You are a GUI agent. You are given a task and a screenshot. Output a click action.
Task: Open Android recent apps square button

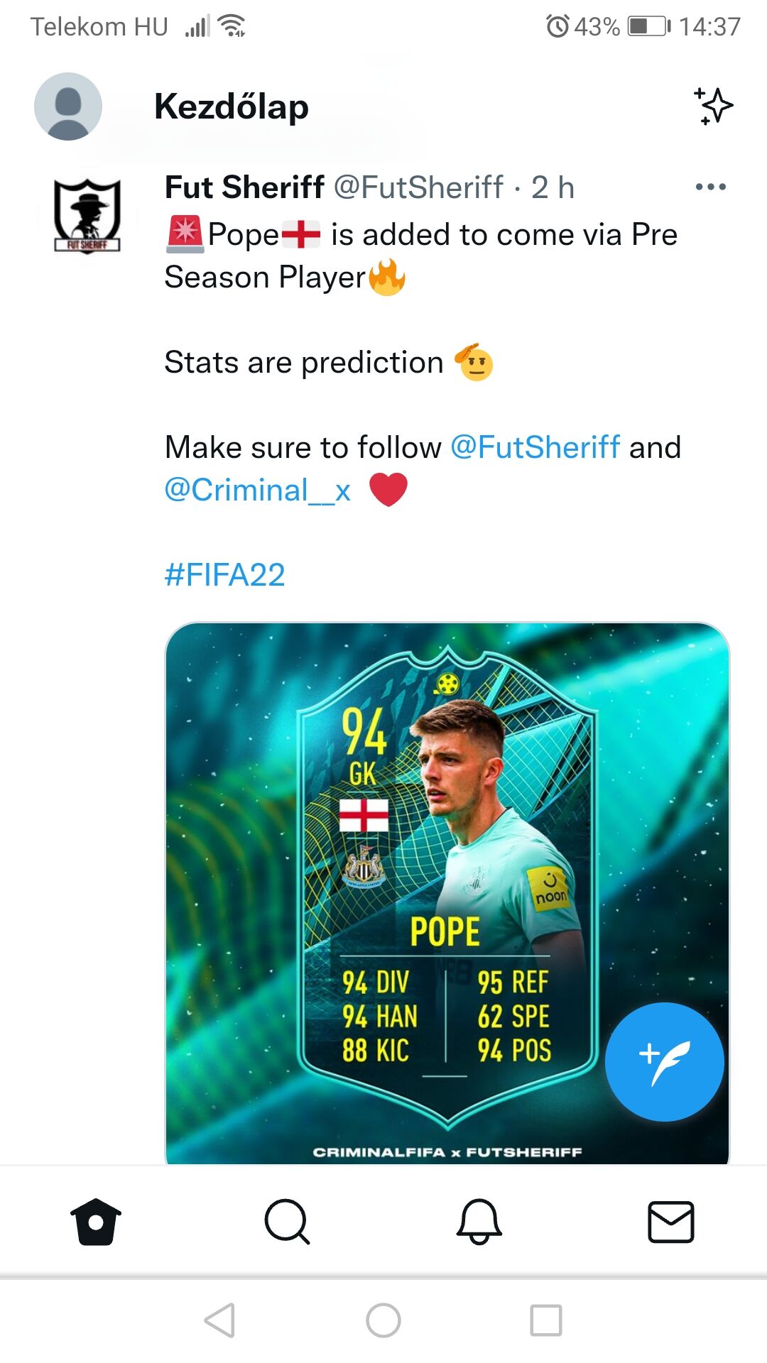pos(546,1320)
